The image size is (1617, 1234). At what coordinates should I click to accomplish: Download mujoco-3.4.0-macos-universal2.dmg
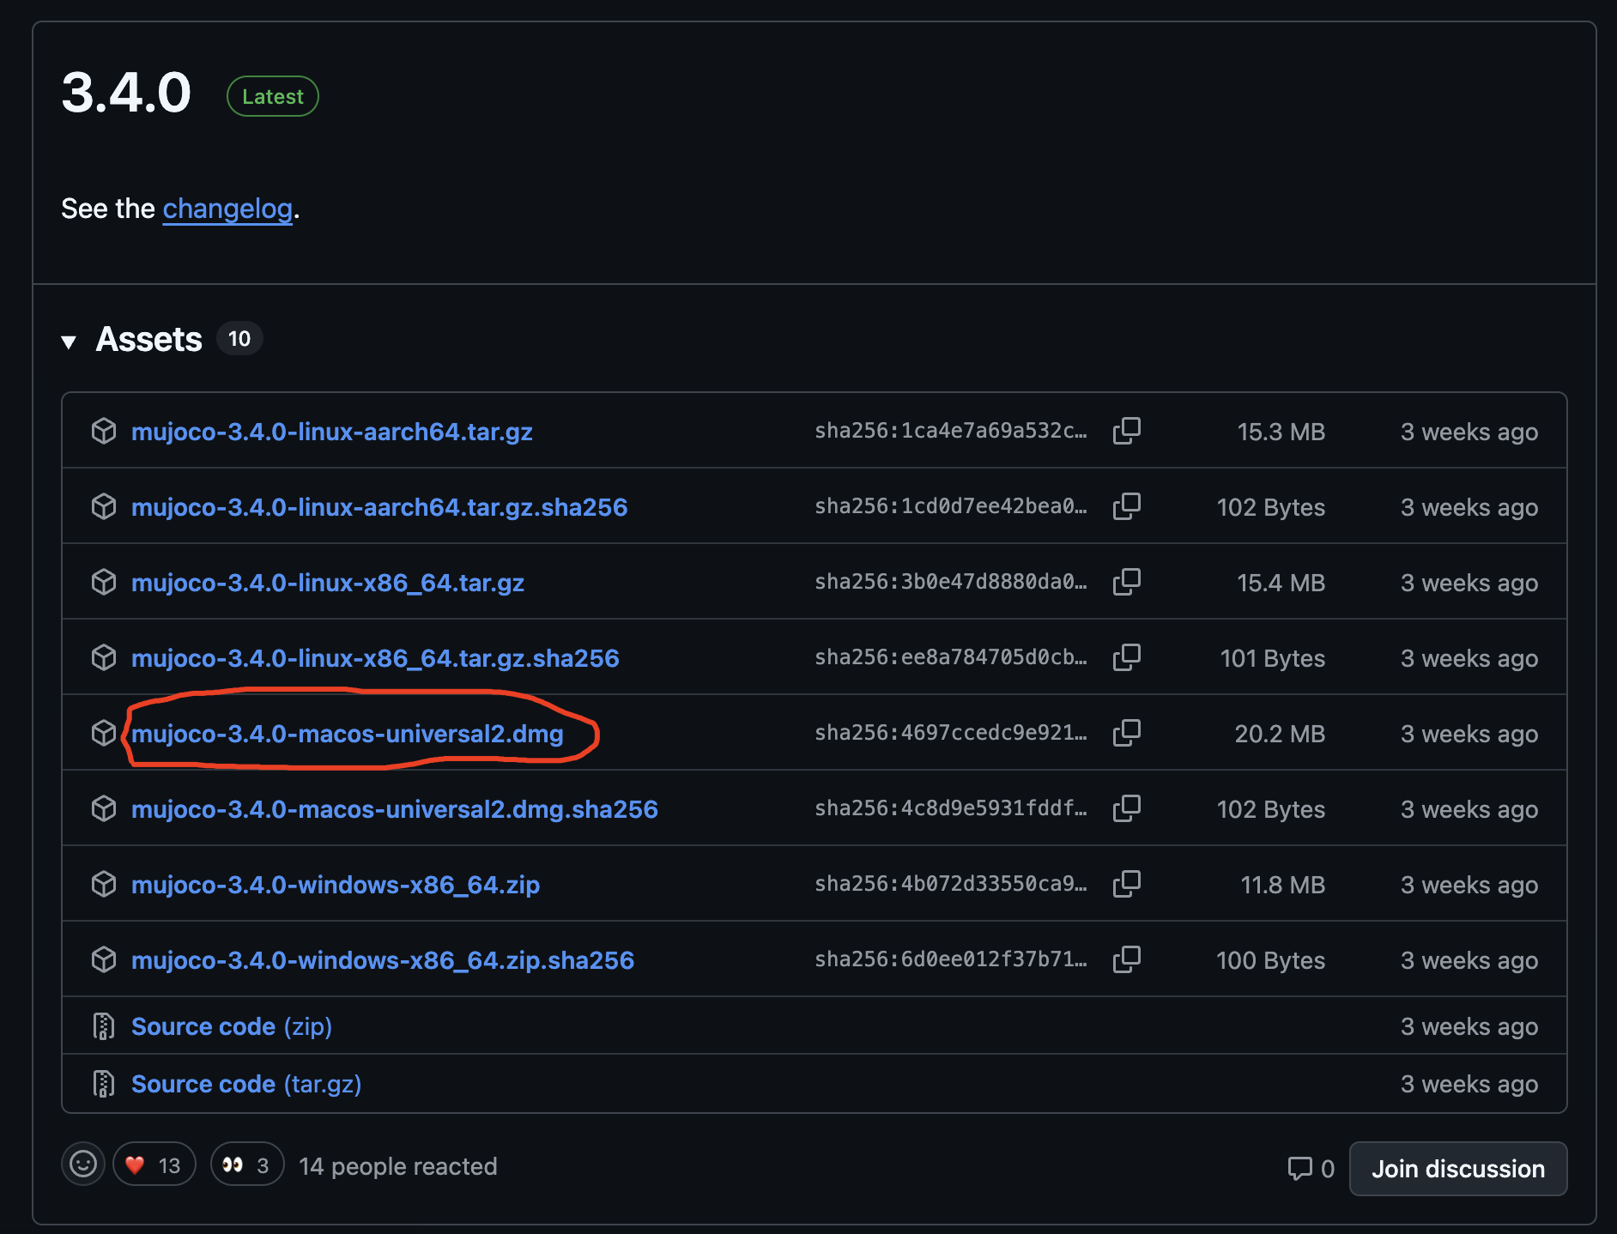coord(348,734)
